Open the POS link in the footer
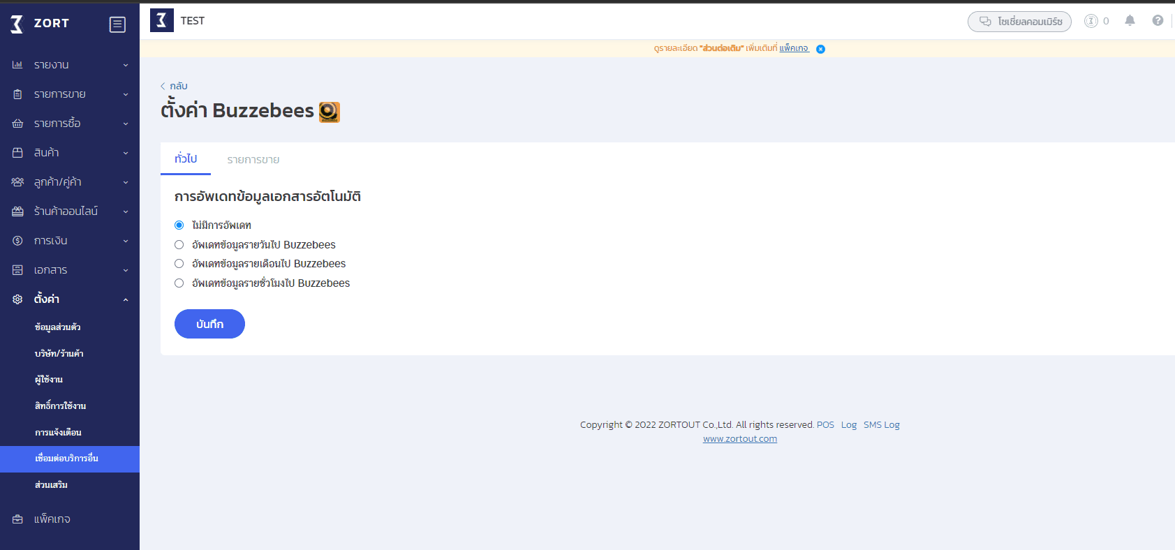The height and width of the screenshot is (550, 1175). coord(825,424)
